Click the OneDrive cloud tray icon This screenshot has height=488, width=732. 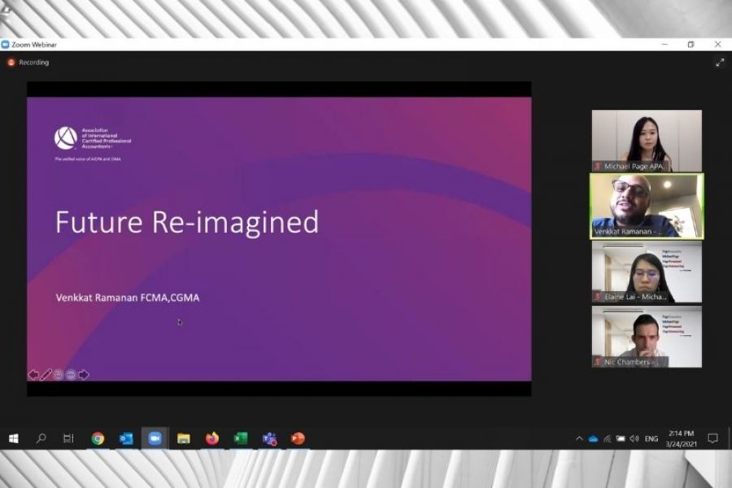pyautogui.click(x=594, y=438)
